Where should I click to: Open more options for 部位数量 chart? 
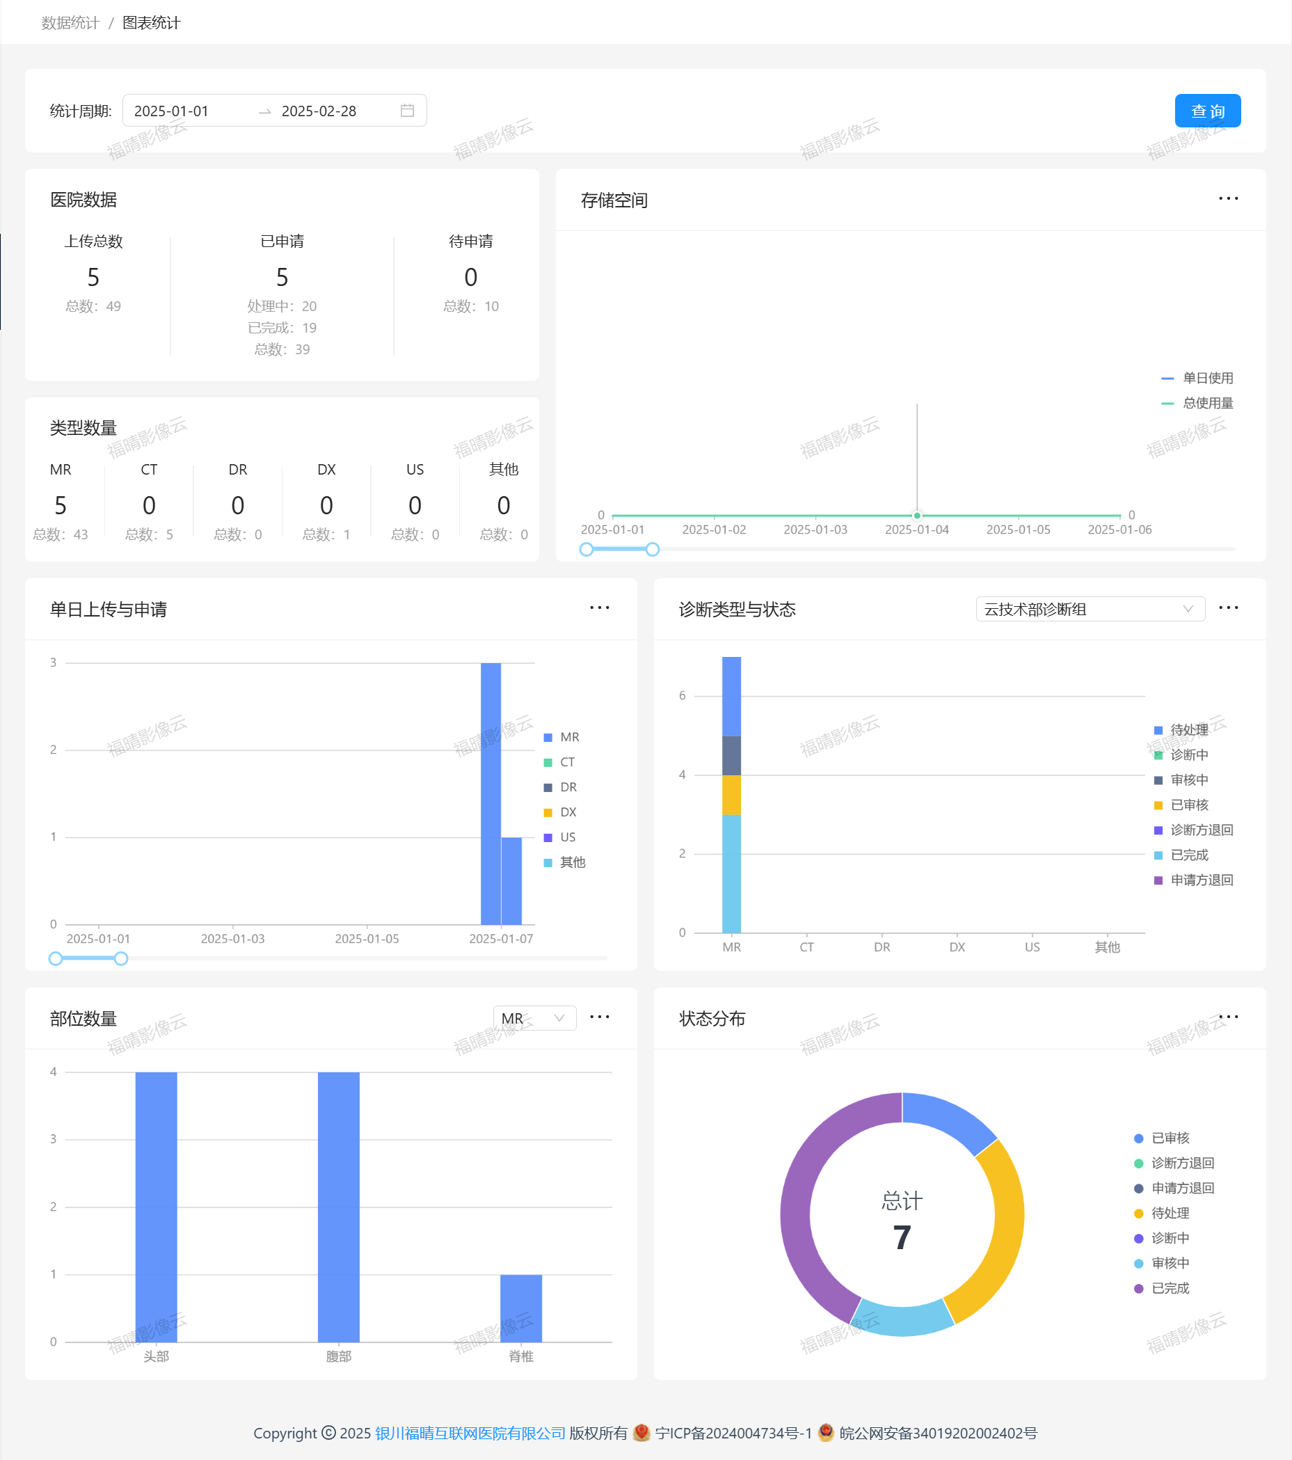[599, 1017]
